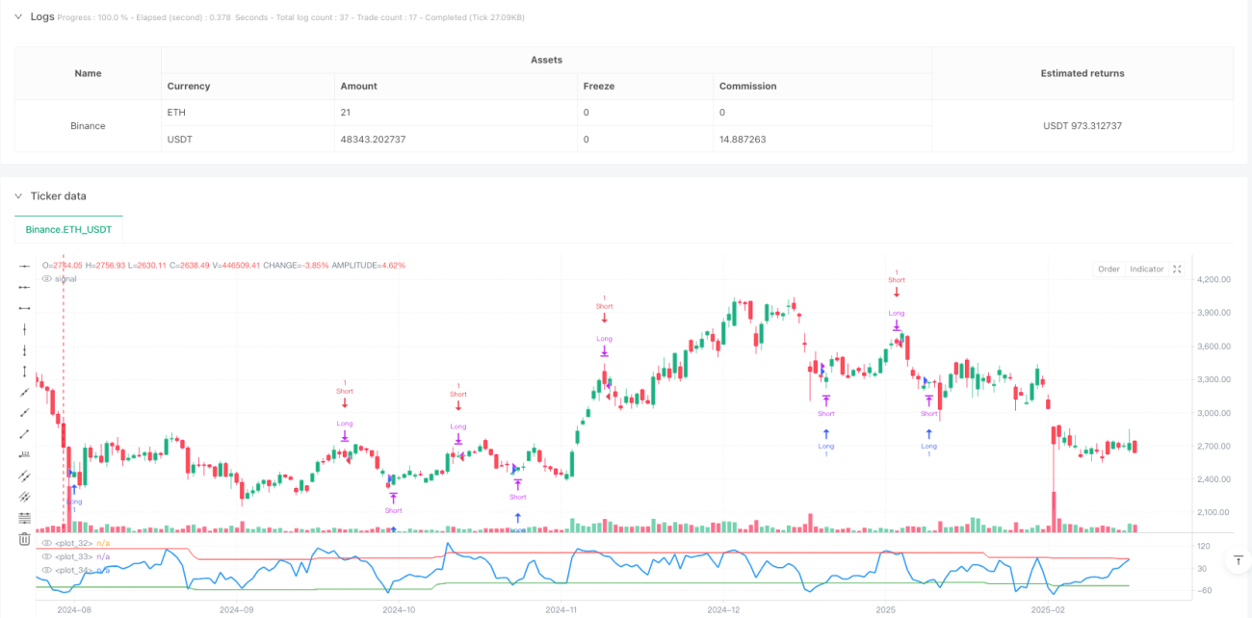Select the Fibonacci lines drawing tool
Image resolution: width=1252 pixels, height=618 pixels.
pyautogui.click(x=24, y=518)
